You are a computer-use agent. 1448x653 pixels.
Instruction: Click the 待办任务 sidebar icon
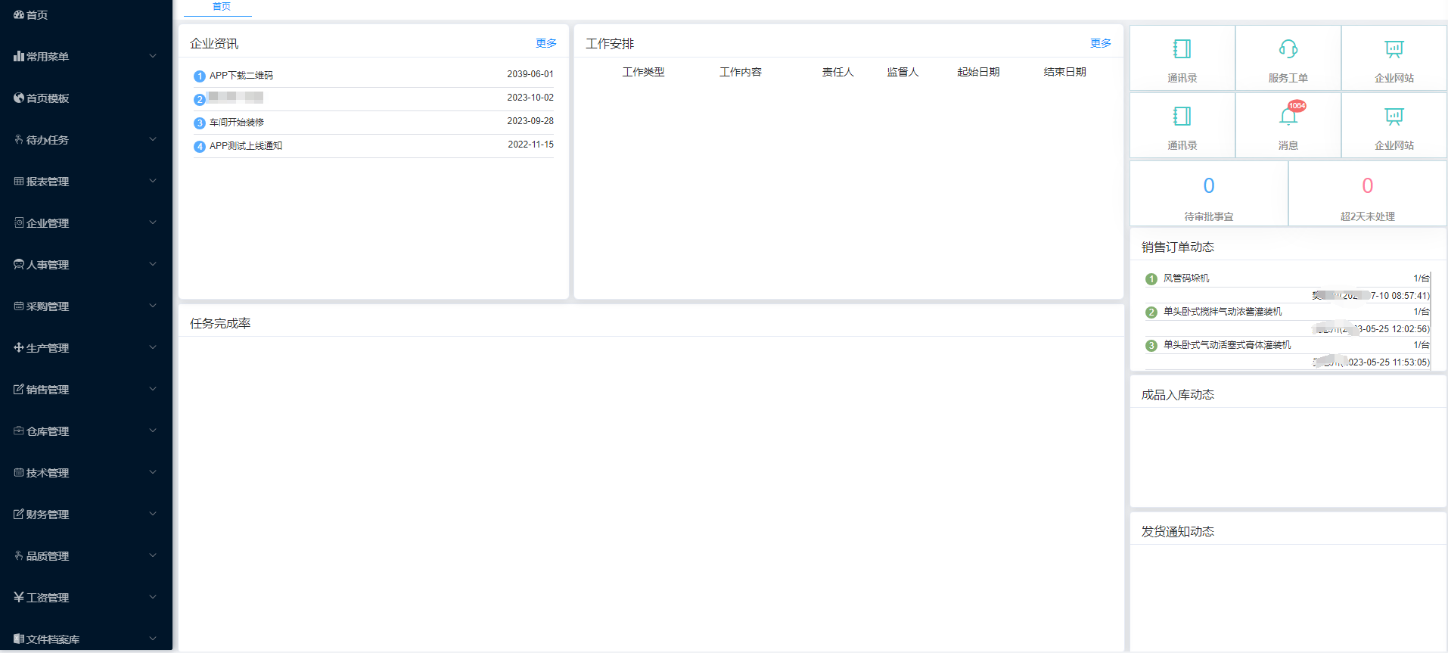[19, 139]
